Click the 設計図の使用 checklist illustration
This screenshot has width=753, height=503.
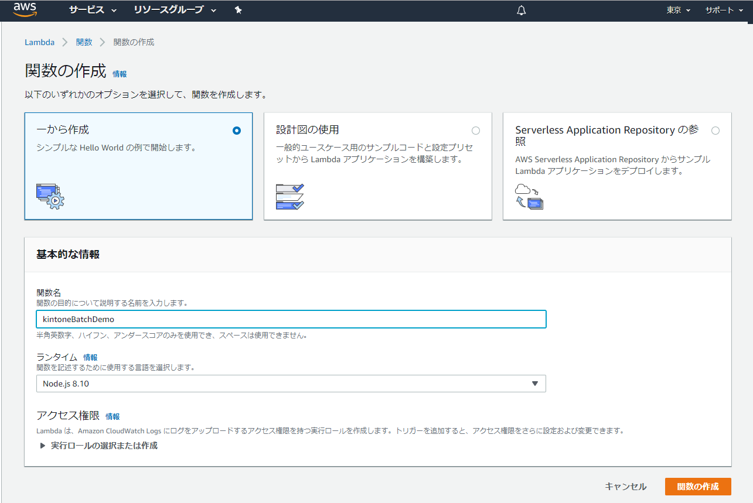click(x=290, y=196)
